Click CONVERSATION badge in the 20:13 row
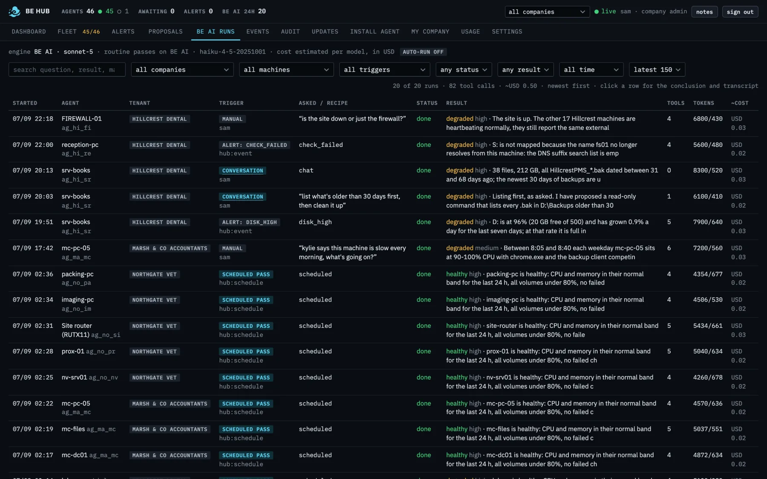This screenshot has height=479, width=767. [x=242, y=171]
